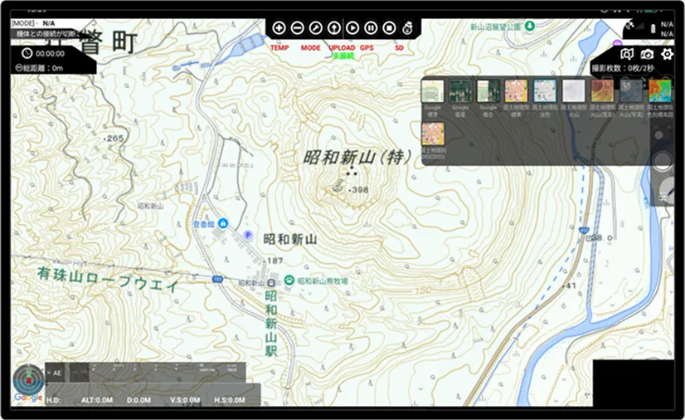The height and width of the screenshot is (420, 685).
Task: Tap the 昭和新山熊牧場 paw marker
Action: tap(289, 281)
